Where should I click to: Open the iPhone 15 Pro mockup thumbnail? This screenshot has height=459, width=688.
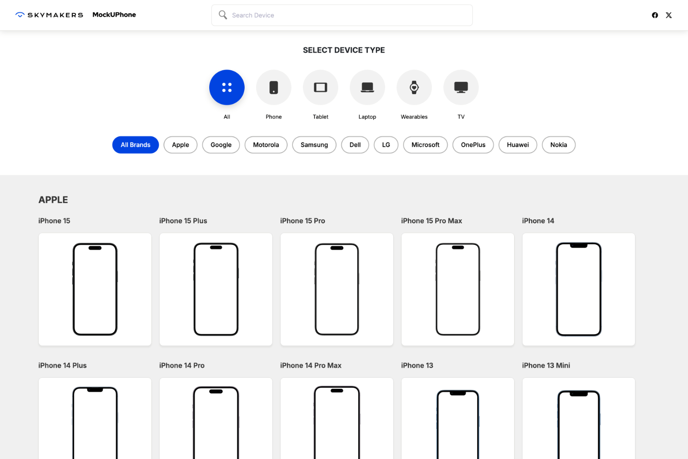337,289
